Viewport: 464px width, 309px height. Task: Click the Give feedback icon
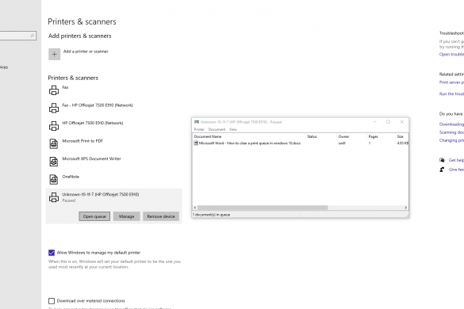point(442,170)
